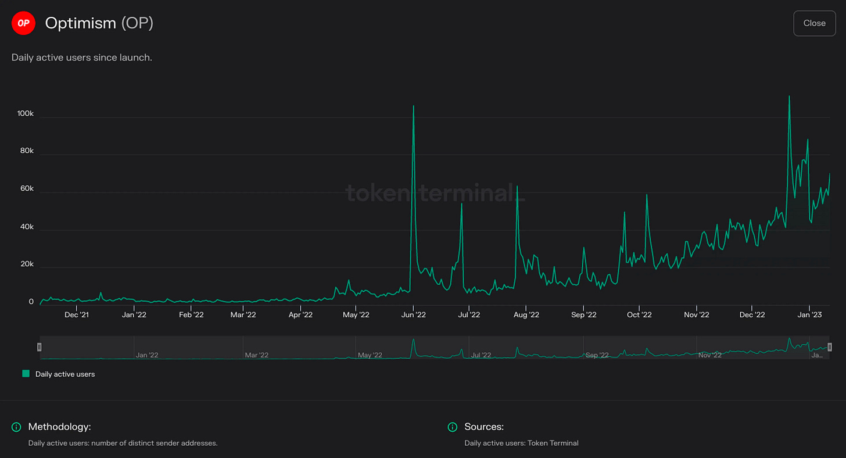Viewport: 846px width, 458px height.
Task: Click the Methodology heading
Action: (x=59, y=427)
